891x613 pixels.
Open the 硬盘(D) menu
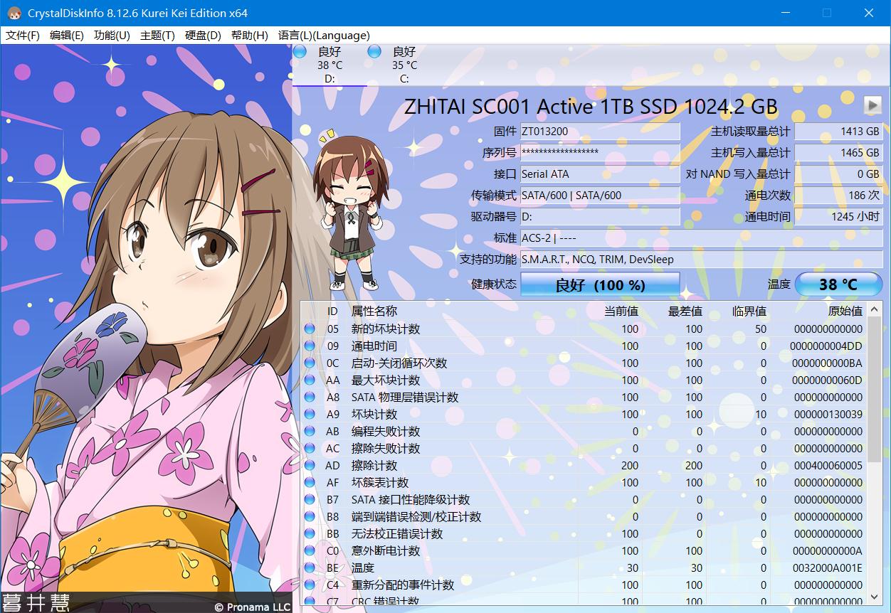coord(203,36)
